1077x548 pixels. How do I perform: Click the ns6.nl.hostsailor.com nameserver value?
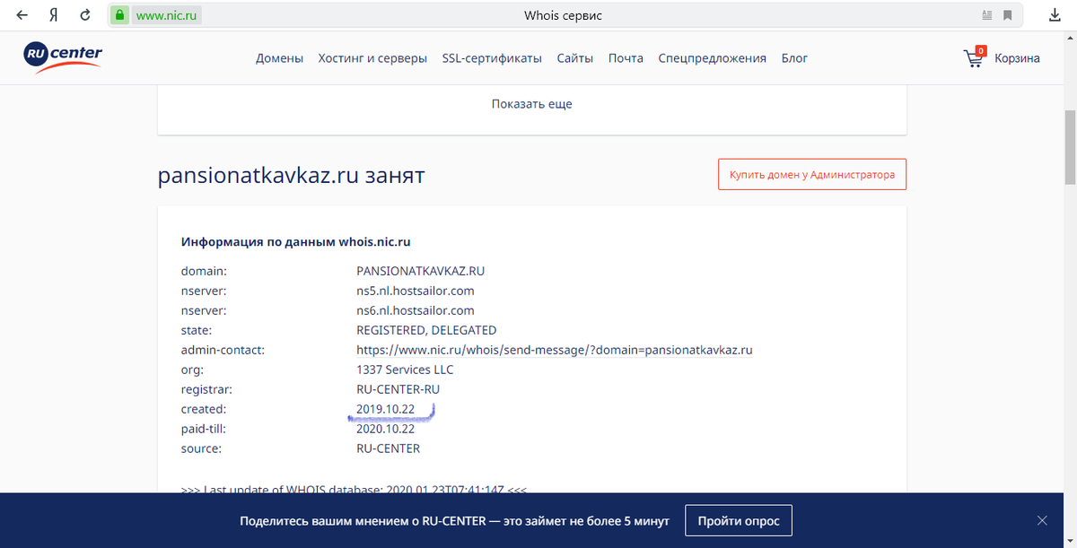(x=415, y=310)
